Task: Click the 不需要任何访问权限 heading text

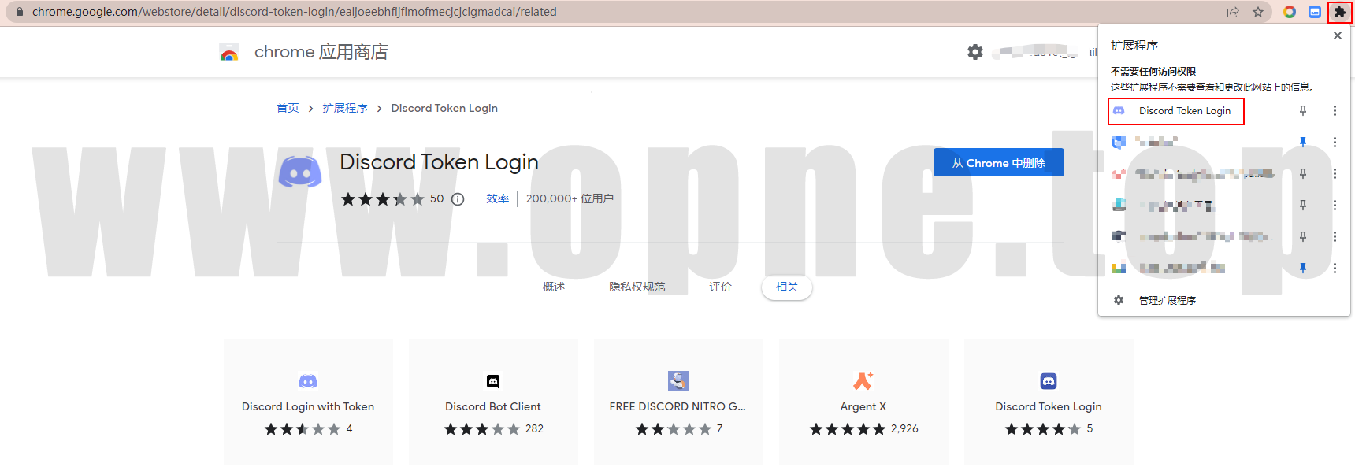Action: tap(1153, 71)
